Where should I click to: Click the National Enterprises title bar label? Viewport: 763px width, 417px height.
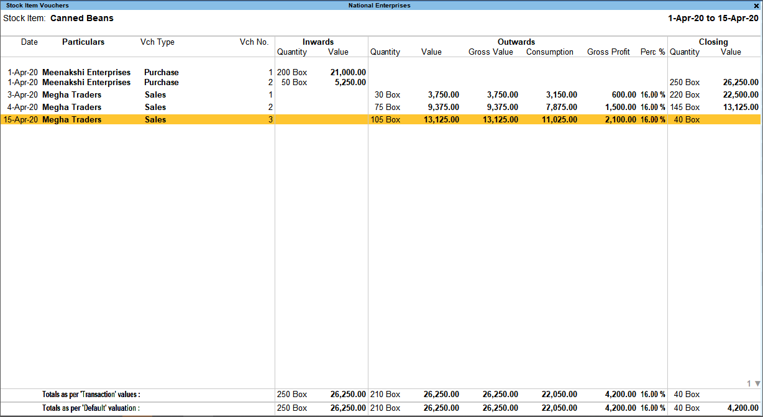point(382,5)
